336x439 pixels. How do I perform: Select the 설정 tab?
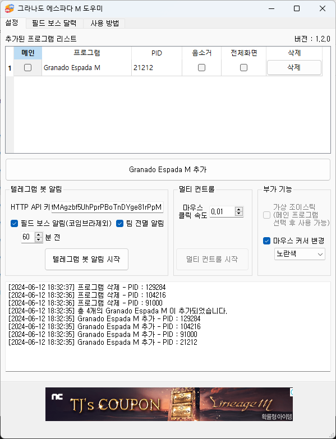pos(12,22)
